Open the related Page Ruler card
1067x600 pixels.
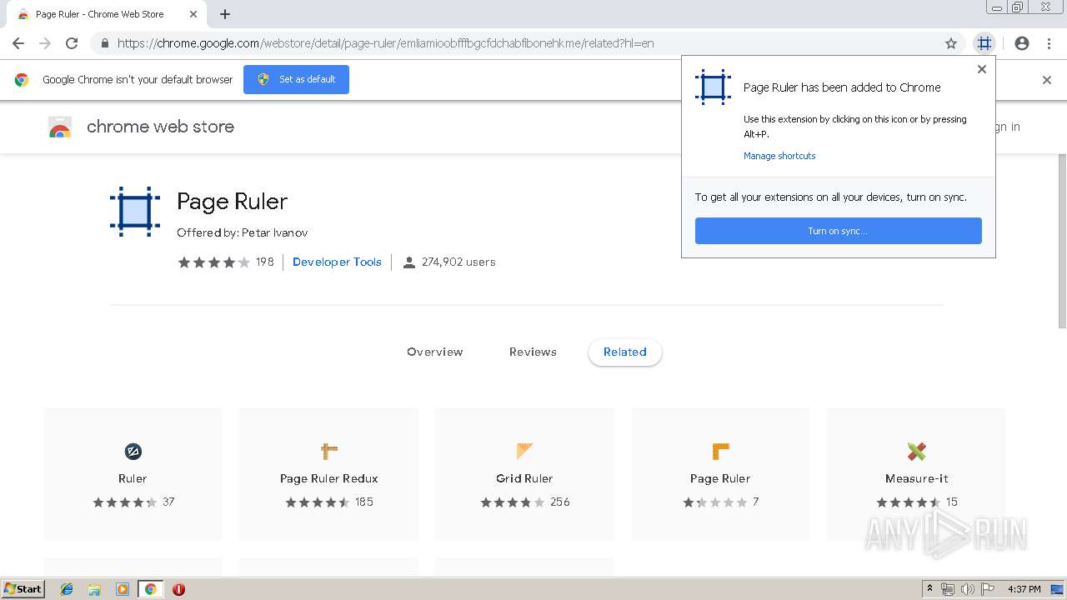(x=720, y=474)
